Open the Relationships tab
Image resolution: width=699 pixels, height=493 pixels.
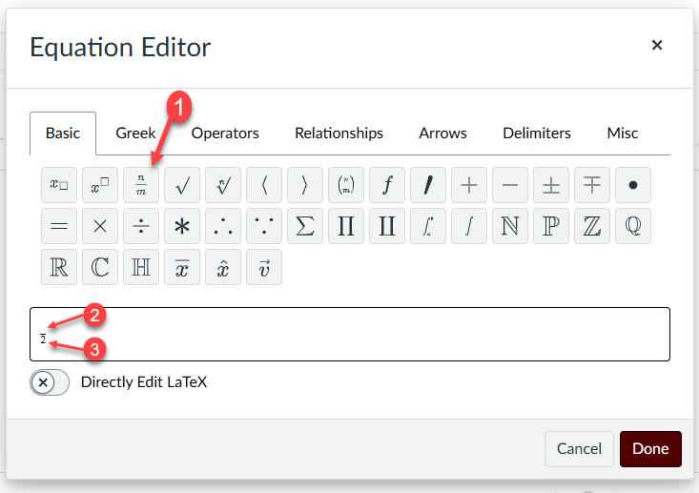pos(339,134)
